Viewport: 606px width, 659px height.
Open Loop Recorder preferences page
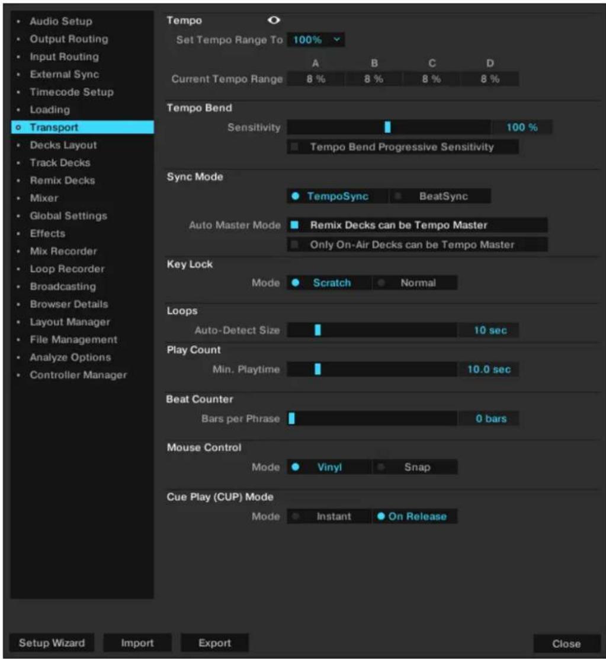pos(67,268)
